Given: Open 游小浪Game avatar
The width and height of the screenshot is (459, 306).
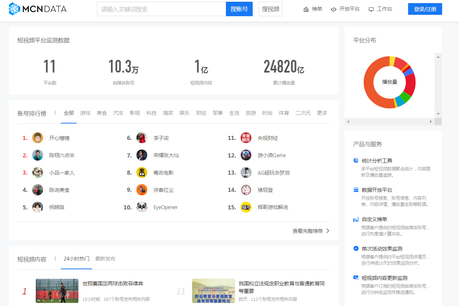Looking at the screenshot, I should (x=246, y=155).
